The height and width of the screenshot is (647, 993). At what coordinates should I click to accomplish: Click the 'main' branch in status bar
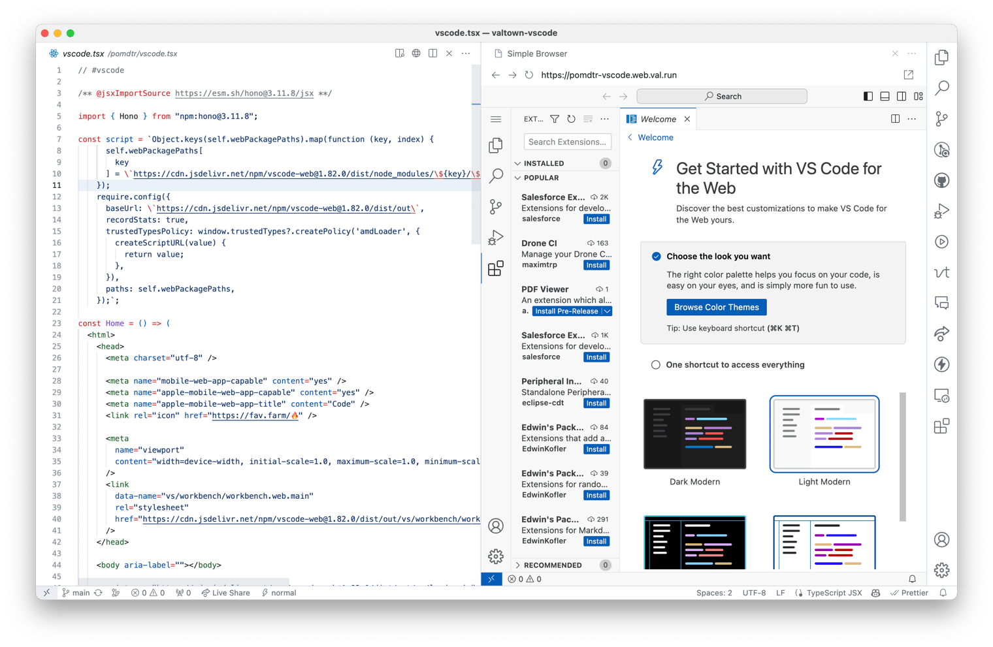(x=76, y=593)
